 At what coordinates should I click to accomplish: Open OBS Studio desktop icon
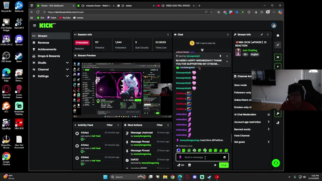click(6, 57)
